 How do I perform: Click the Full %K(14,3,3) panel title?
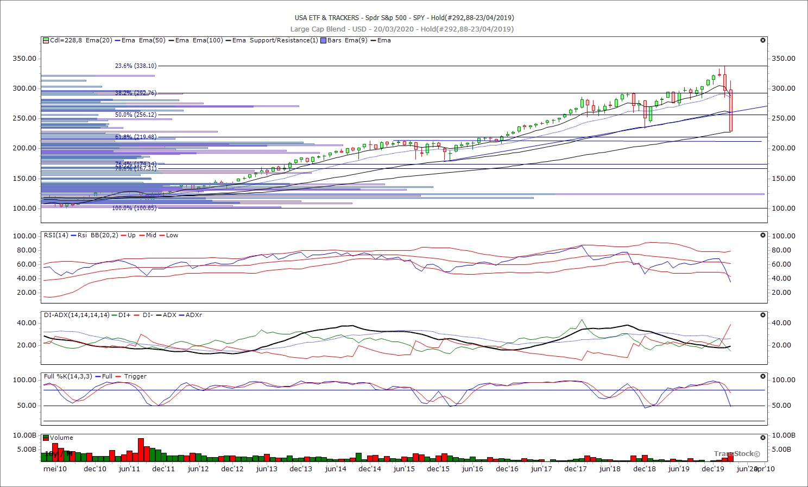click(68, 376)
